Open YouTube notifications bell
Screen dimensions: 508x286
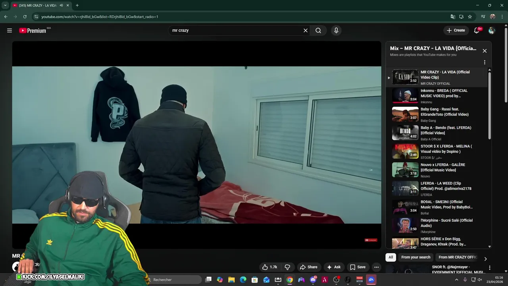click(x=477, y=31)
